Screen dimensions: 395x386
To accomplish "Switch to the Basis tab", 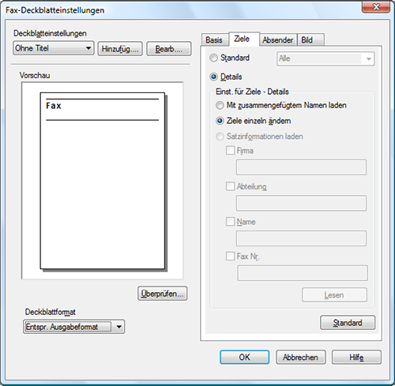I will (x=214, y=40).
